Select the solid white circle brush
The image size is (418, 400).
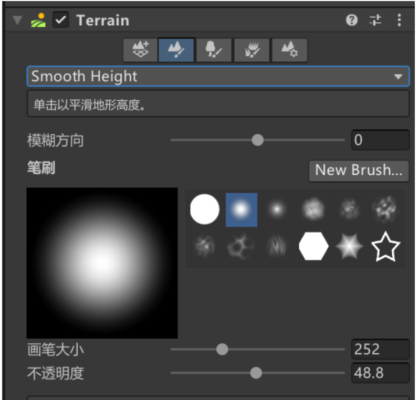coord(205,209)
